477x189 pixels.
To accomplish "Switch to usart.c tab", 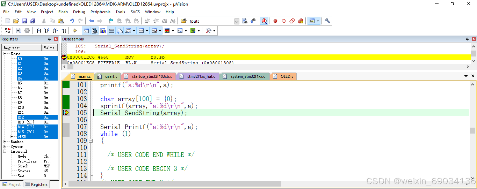I will point(108,76).
